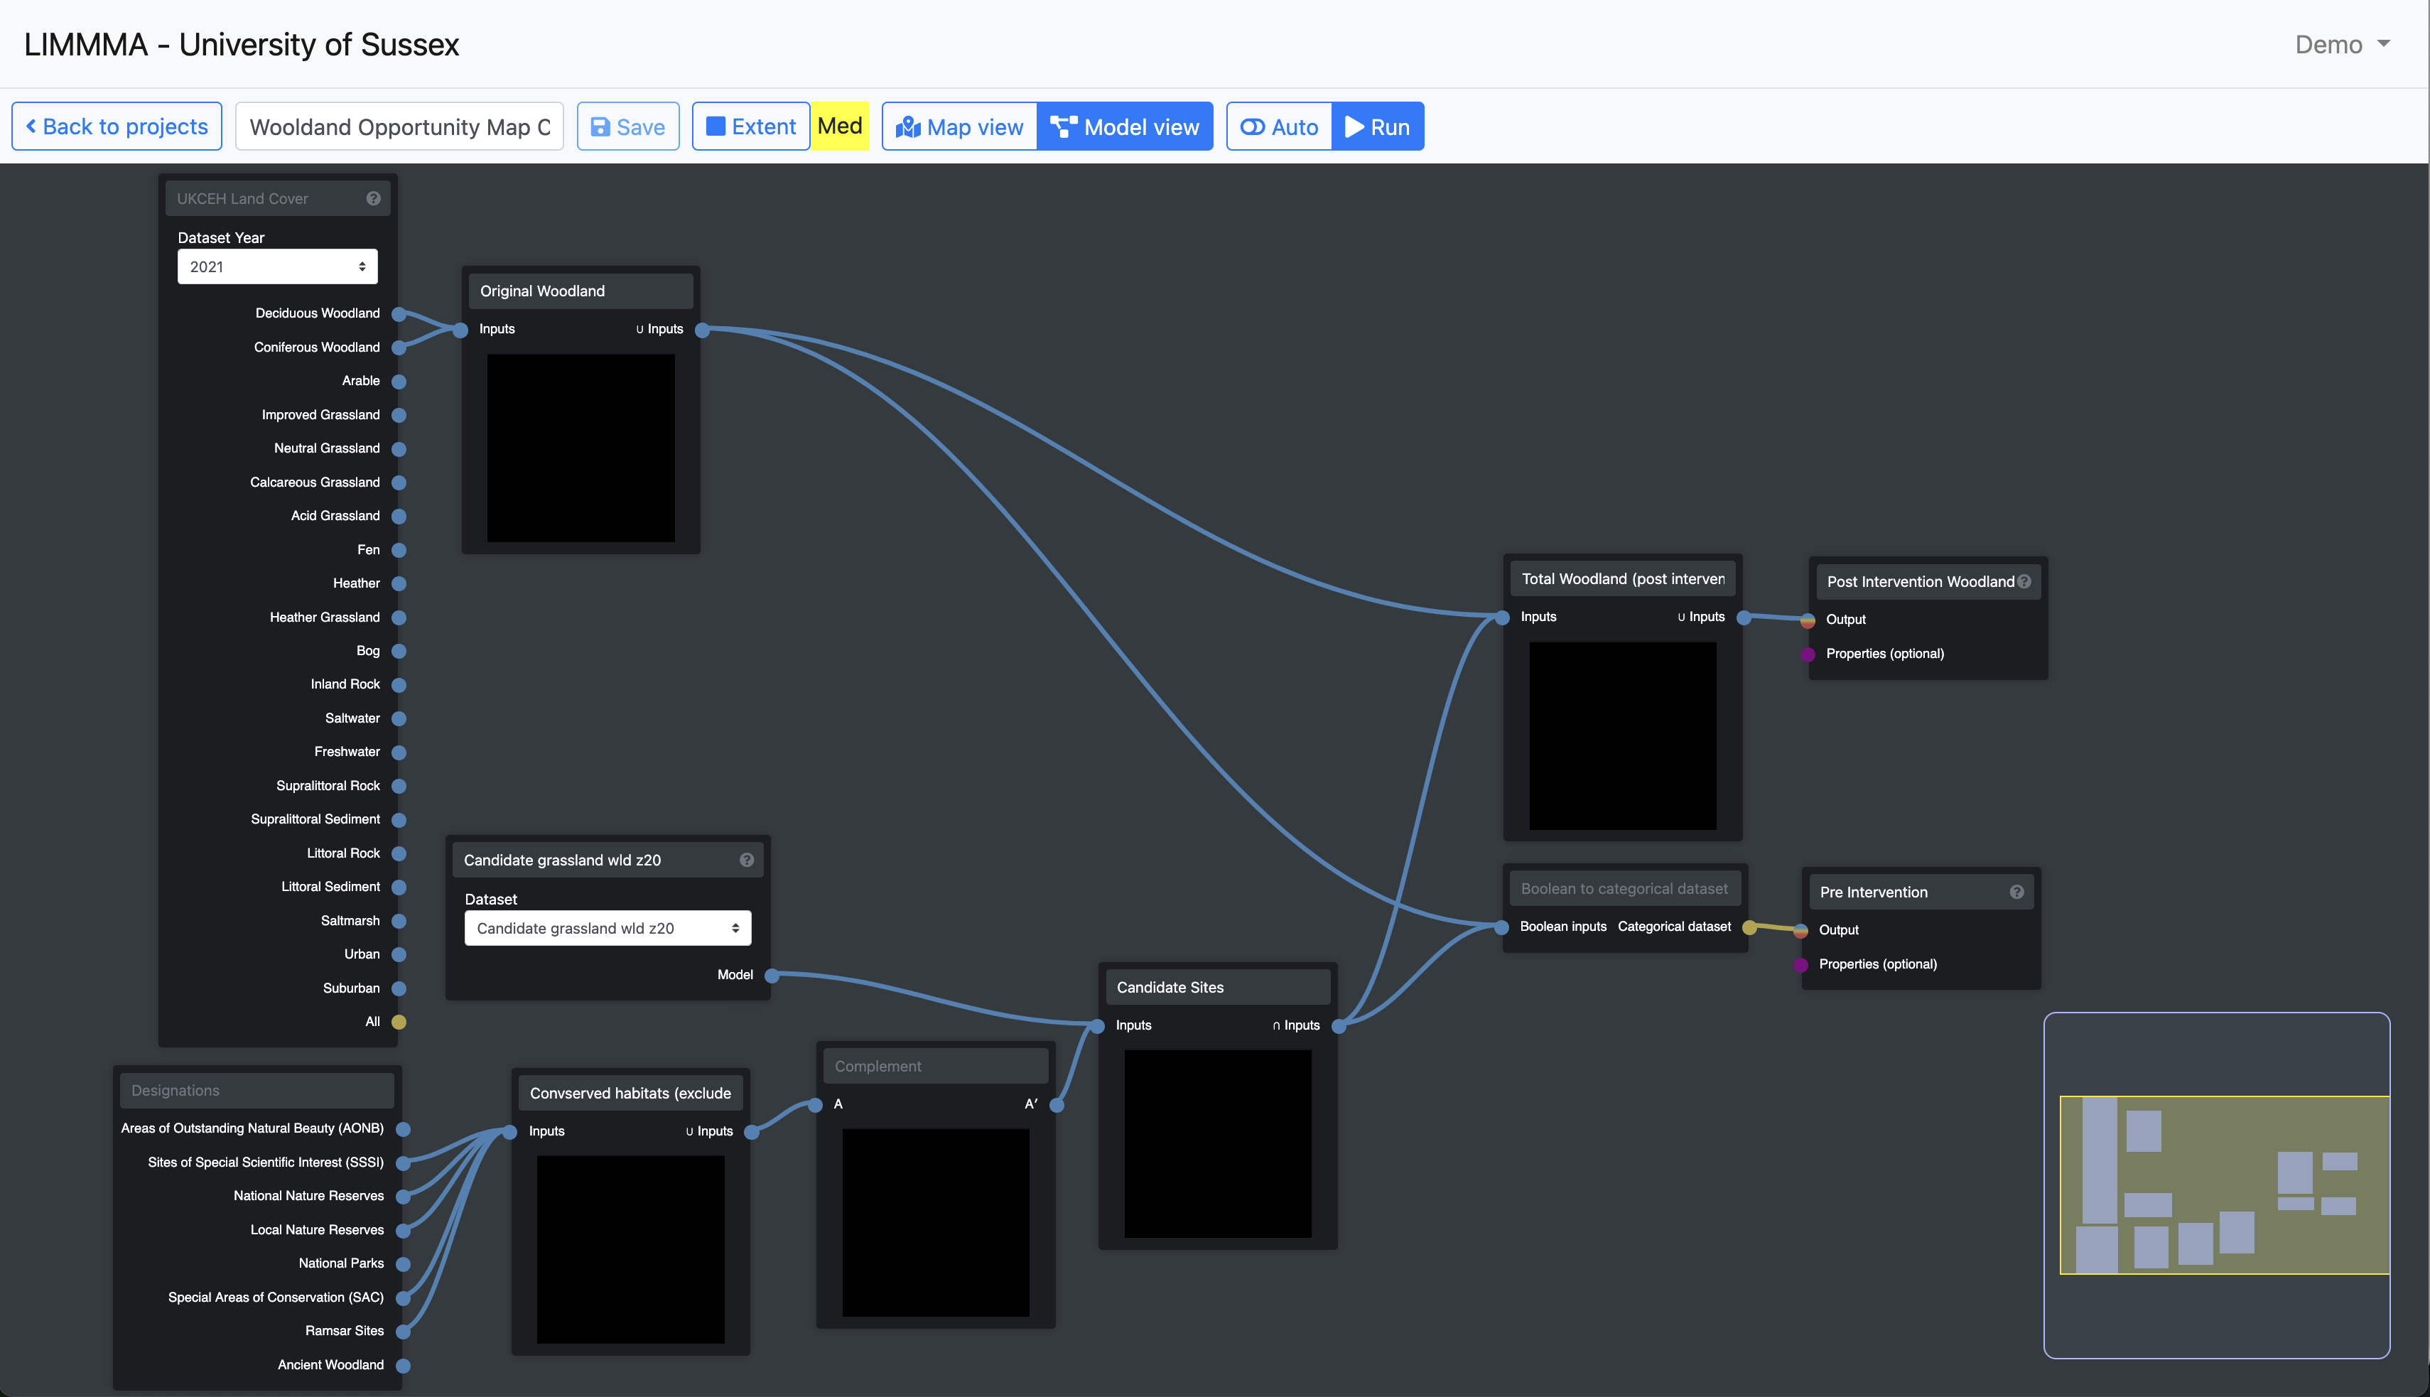Switch to Map view
Image resolution: width=2430 pixels, height=1397 pixels.
tap(959, 126)
